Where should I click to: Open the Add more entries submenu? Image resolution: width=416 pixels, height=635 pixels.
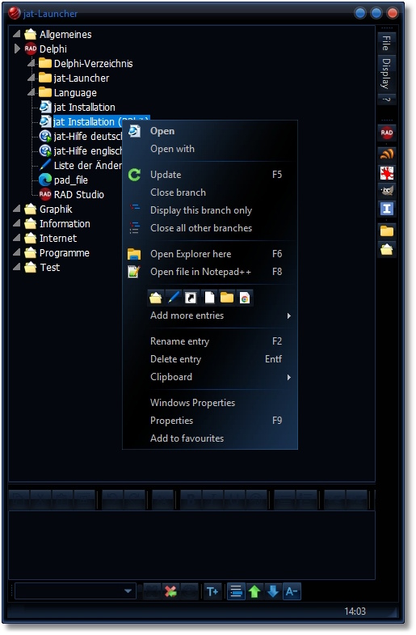[x=210, y=315]
